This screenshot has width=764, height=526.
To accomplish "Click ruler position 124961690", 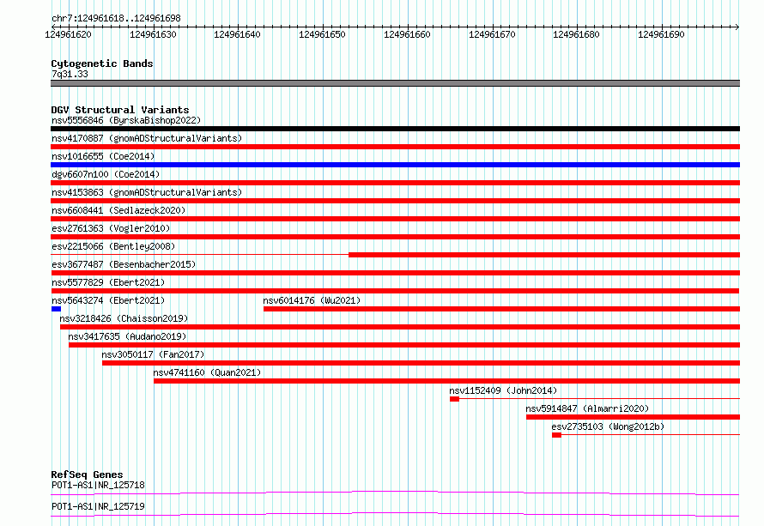I will pyautogui.click(x=661, y=34).
